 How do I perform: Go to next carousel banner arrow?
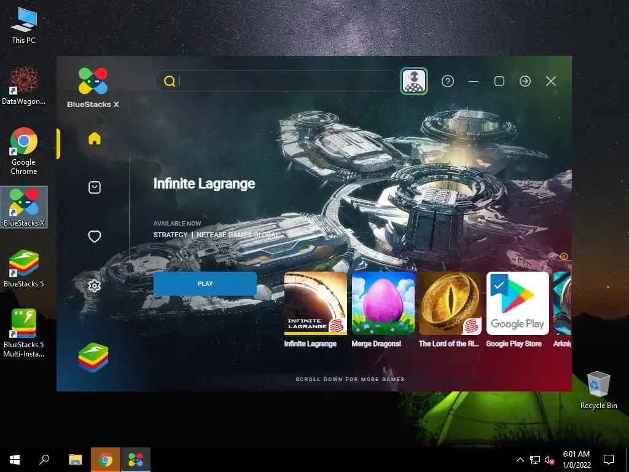click(x=564, y=256)
